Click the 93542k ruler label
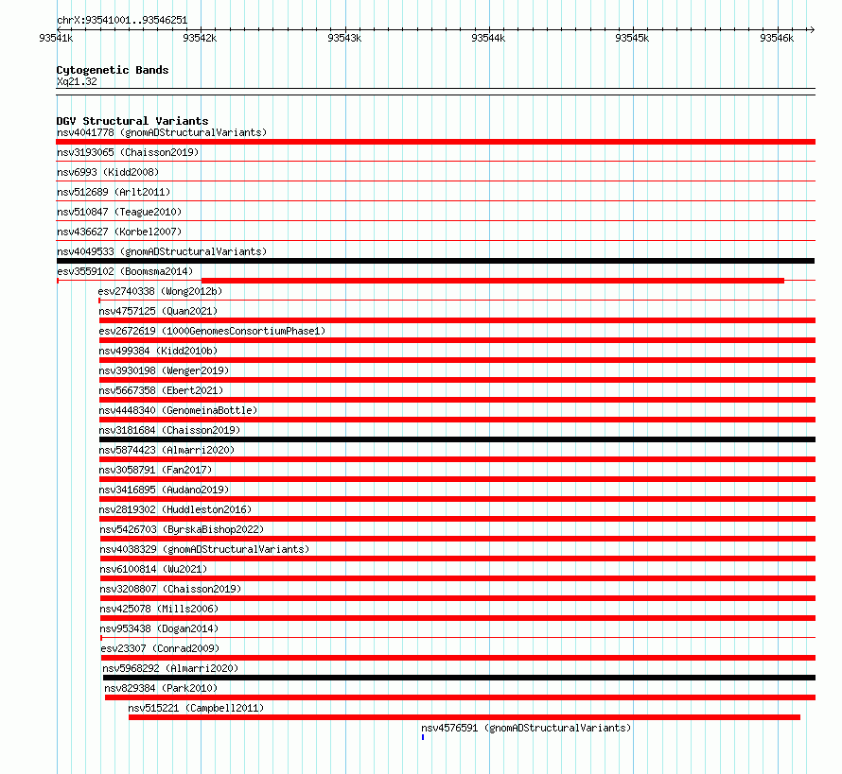The height and width of the screenshot is (774, 842). pyautogui.click(x=200, y=38)
